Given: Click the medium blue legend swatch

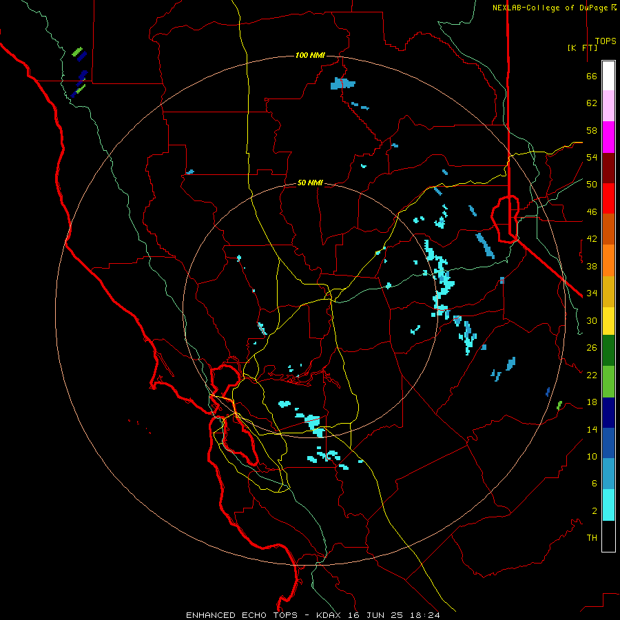Looking at the screenshot, I should [608, 443].
